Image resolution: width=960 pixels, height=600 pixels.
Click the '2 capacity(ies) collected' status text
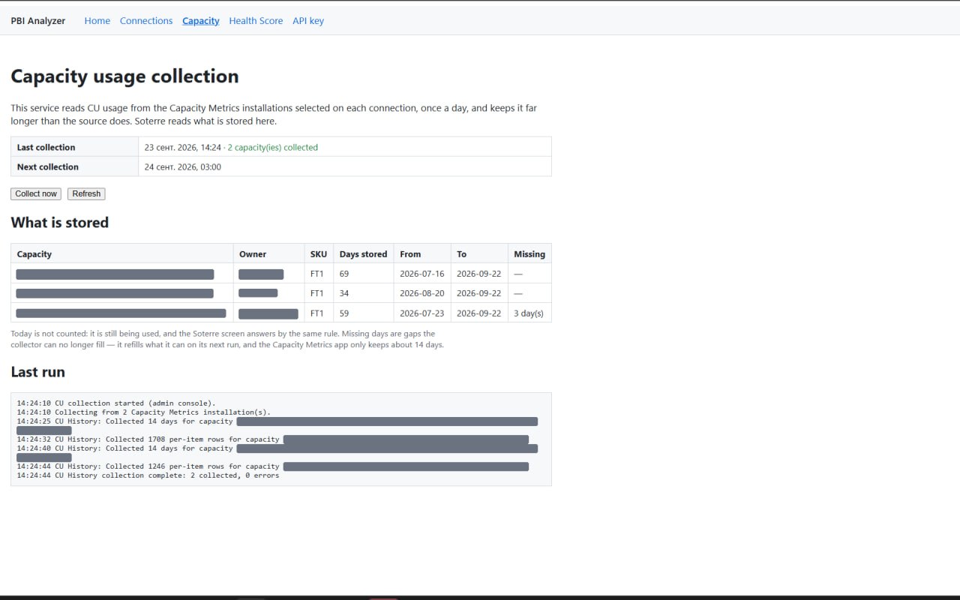click(x=273, y=148)
